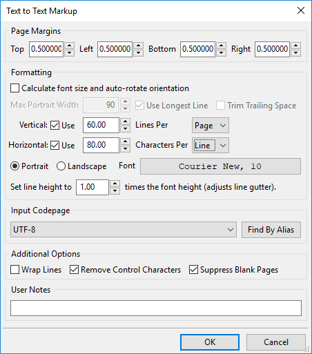Click in the 80.00 characters value field
Screen dimensions: 312x354
click(101, 145)
